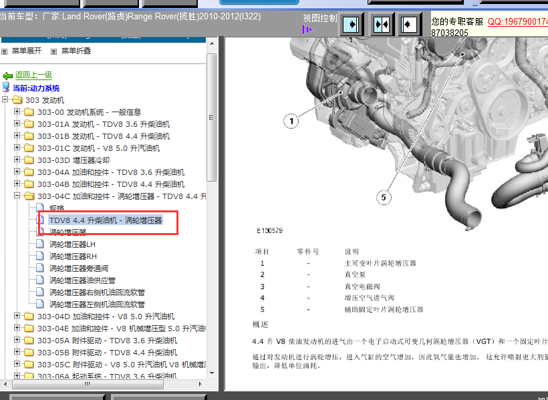Click folder icon of 303-04C 涡轮增压器

[29, 196]
